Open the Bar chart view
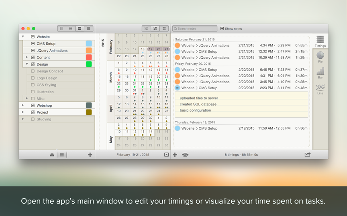The image size is (347, 216). [320, 73]
